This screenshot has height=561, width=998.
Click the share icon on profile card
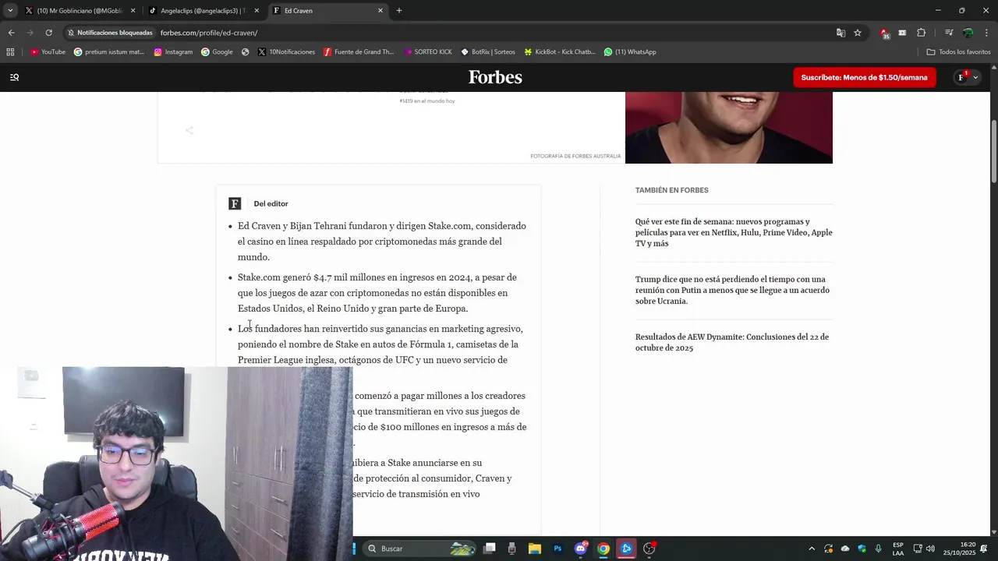click(189, 130)
